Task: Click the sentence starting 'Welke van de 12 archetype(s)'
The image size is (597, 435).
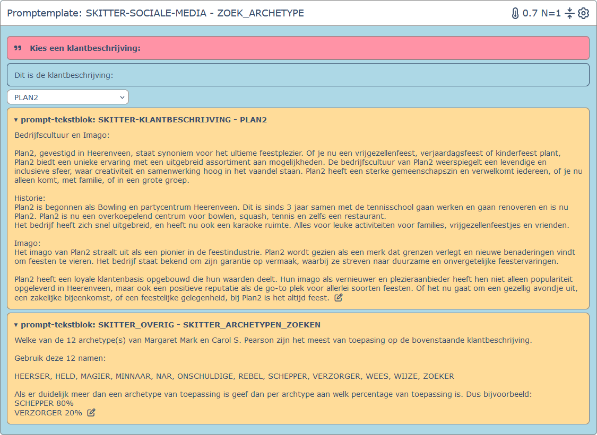Action: pyautogui.click(x=273, y=340)
